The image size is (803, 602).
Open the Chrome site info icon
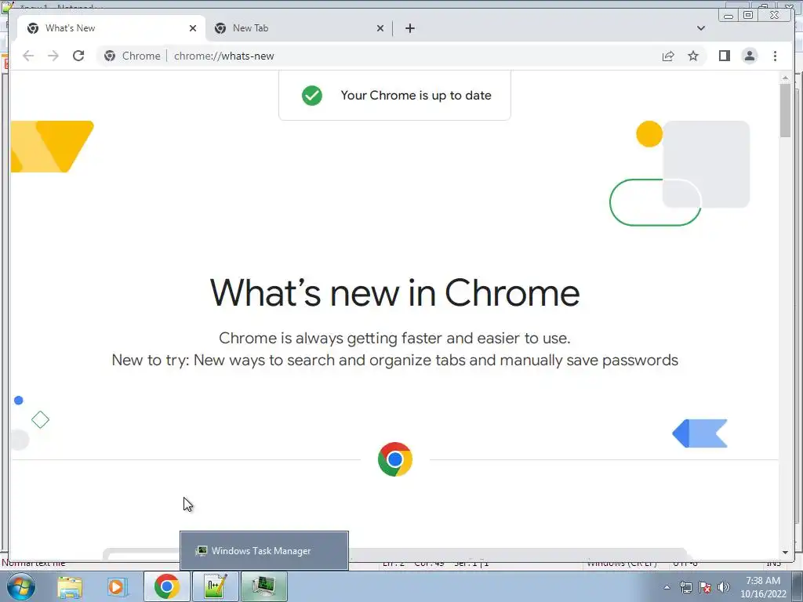pyautogui.click(x=110, y=56)
